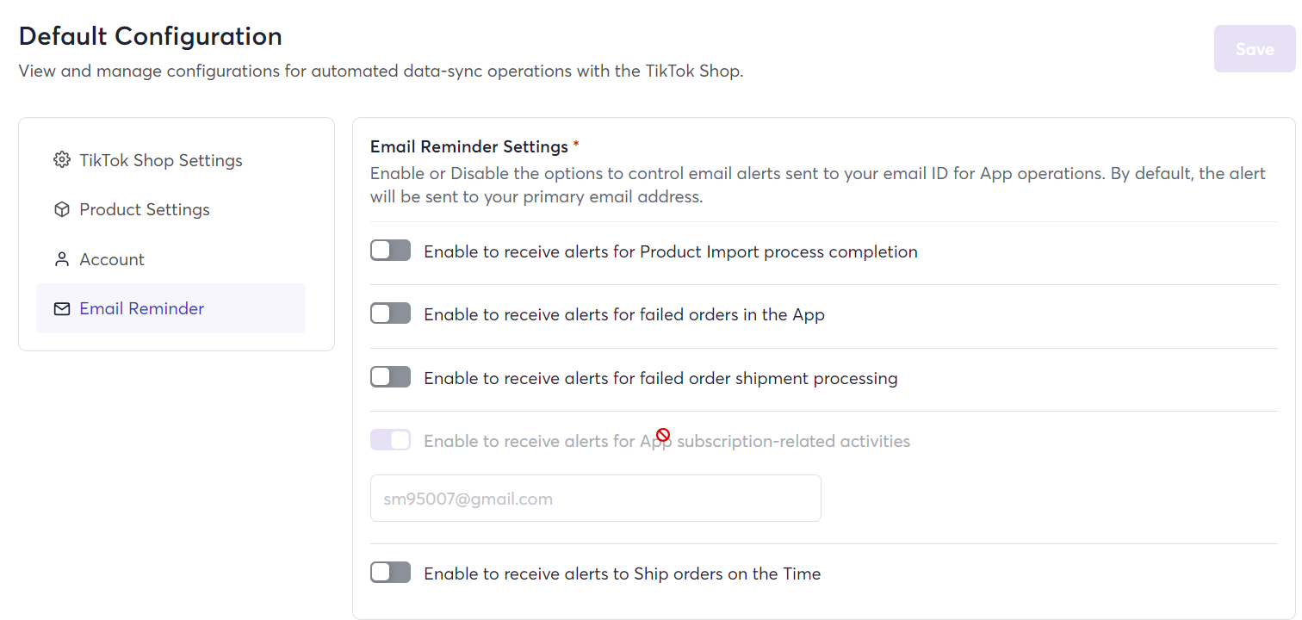Click the sm95007@gmail.com email input field
The width and height of the screenshot is (1302, 620).
[x=596, y=498]
